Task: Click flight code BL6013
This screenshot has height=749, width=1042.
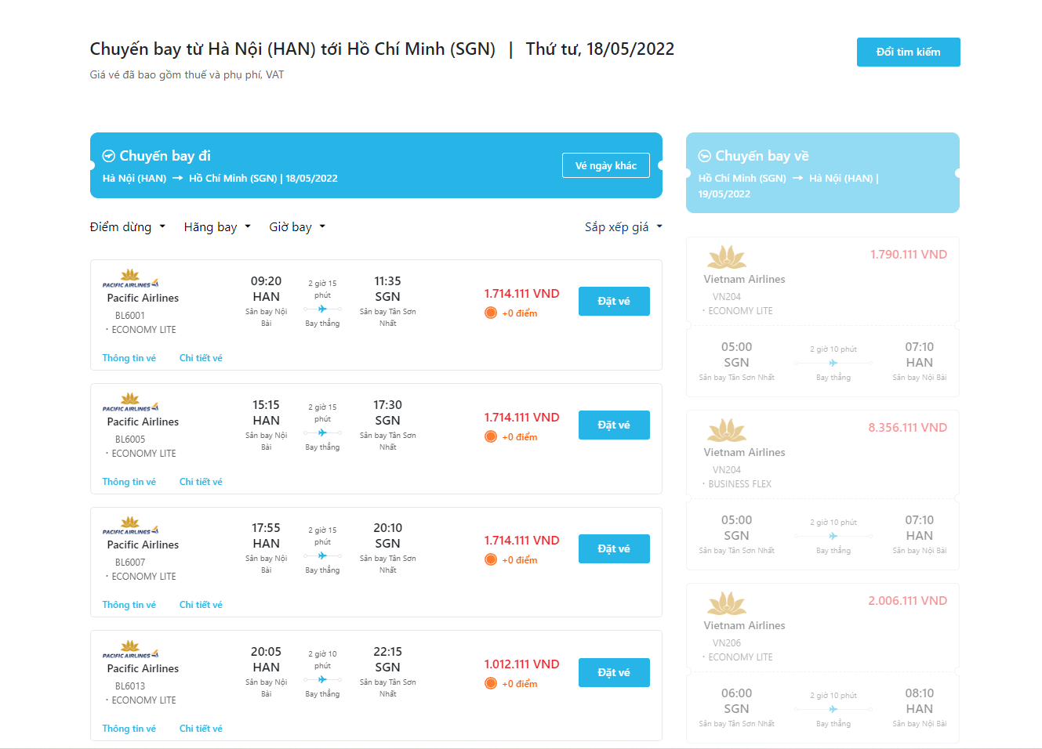Action: 130,686
